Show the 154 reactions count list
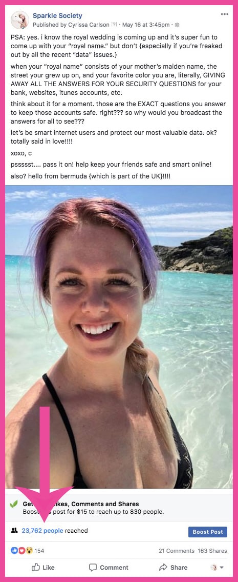 coord(39,551)
